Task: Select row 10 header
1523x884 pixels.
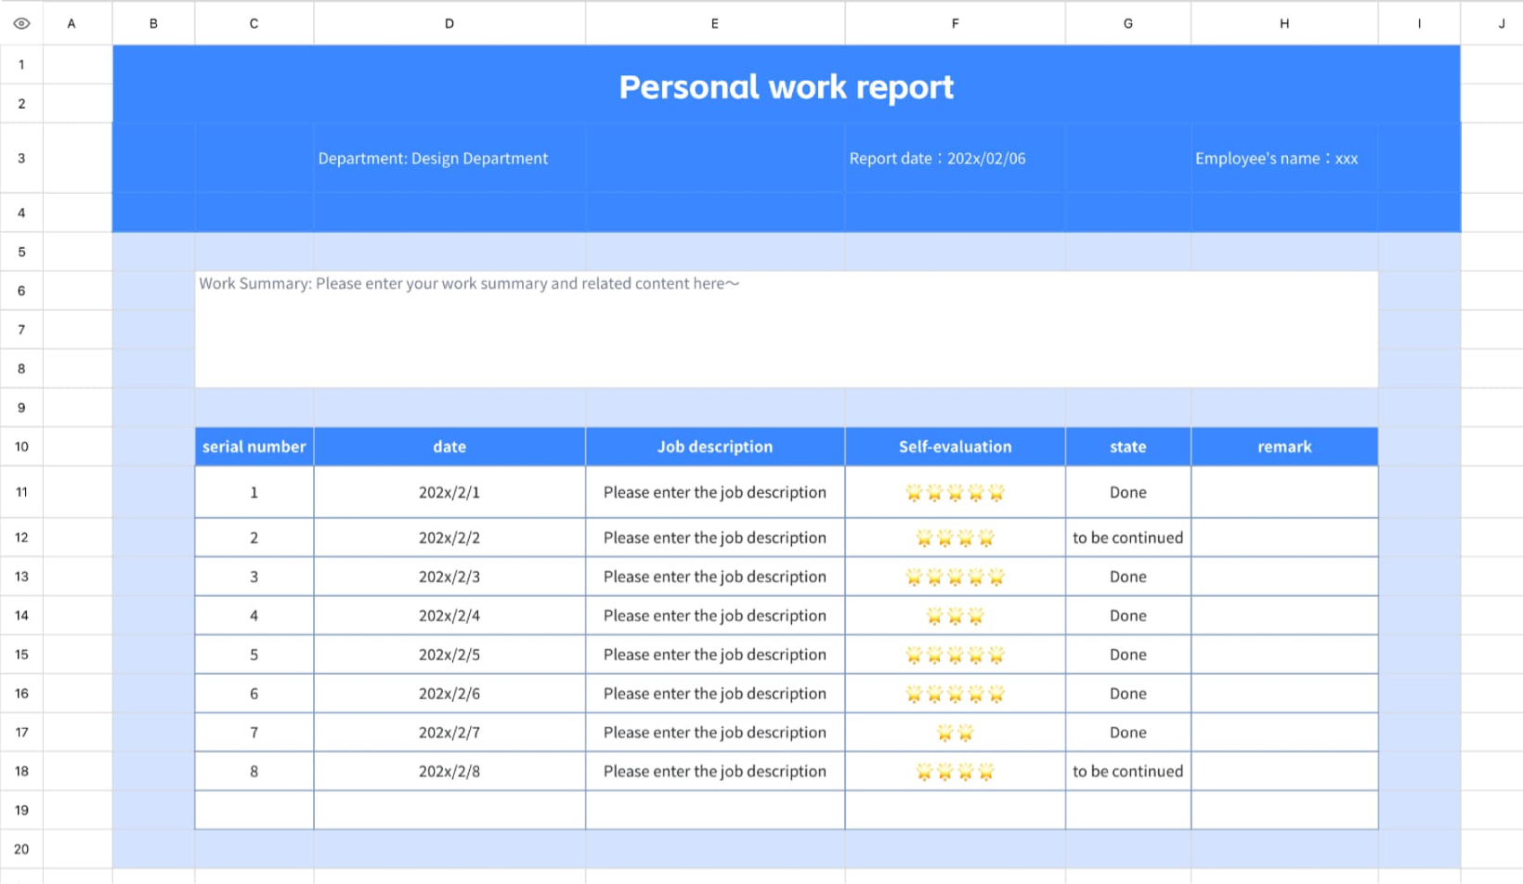Action: click(x=21, y=447)
